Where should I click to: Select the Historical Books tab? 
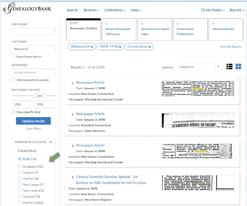pyautogui.click(x=226, y=29)
